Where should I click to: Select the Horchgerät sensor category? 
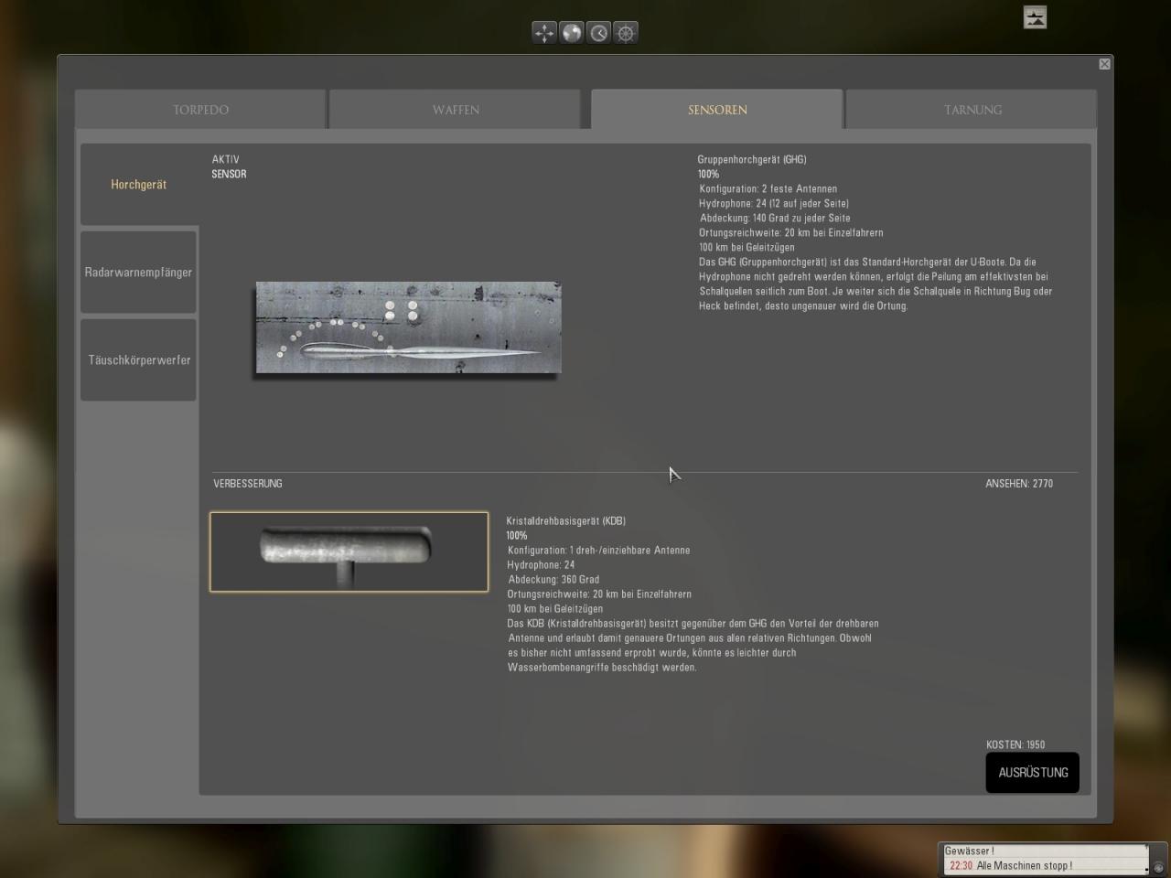click(x=139, y=185)
